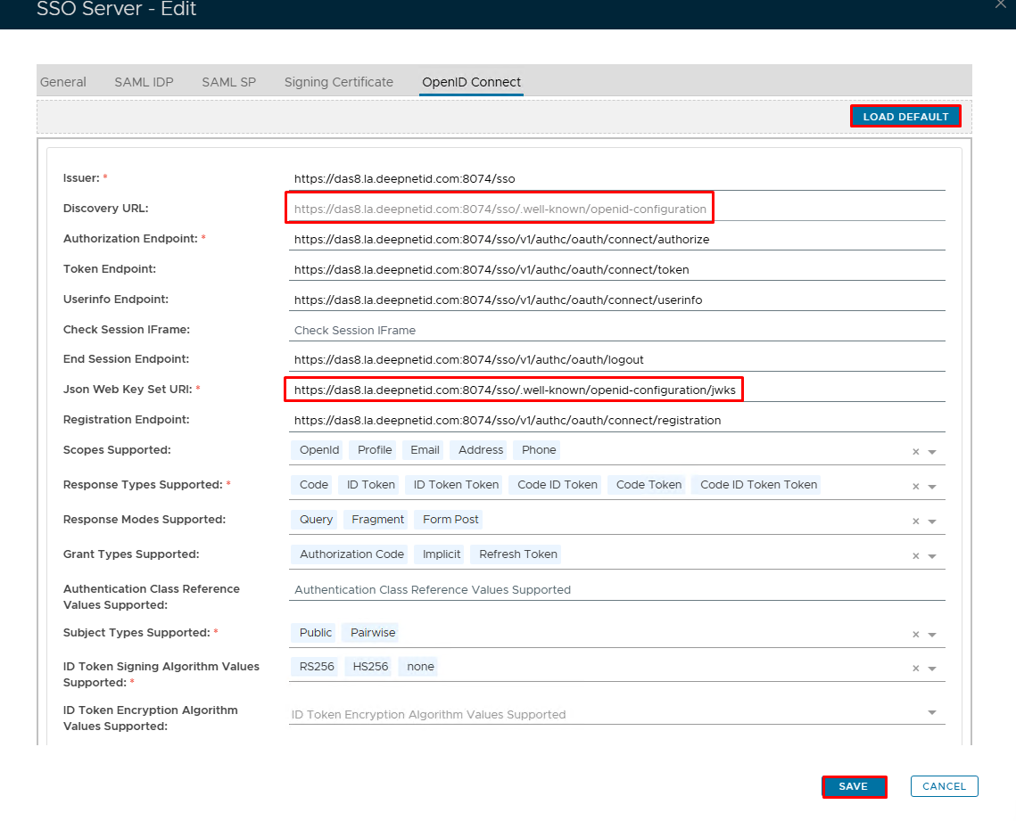This screenshot has width=1016, height=821.
Task: Open Response Types Supported dropdown
Action: (x=932, y=487)
